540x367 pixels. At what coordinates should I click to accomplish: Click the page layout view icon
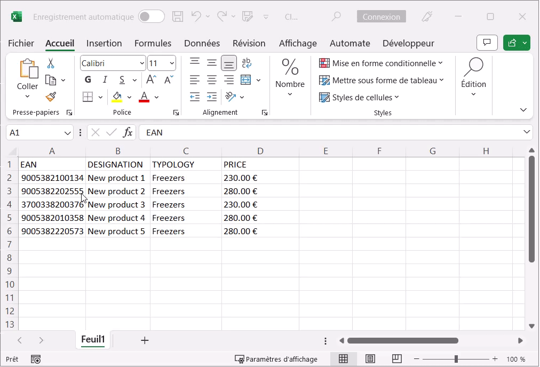(x=370, y=358)
